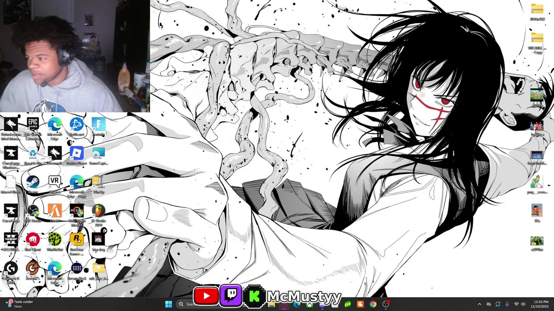The height and width of the screenshot is (311, 554).
Task: Launch Epic Games Launcher shortcut
Action: tap(33, 129)
